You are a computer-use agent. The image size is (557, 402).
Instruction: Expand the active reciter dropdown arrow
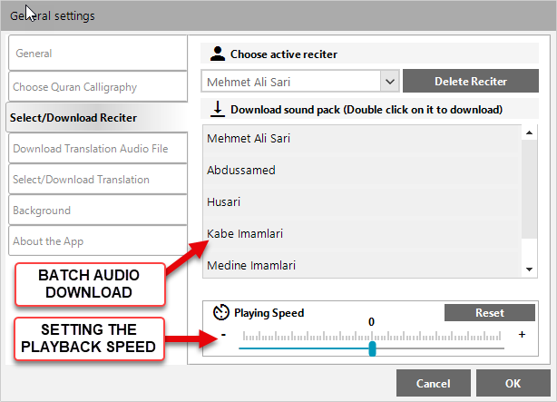pyautogui.click(x=390, y=82)
